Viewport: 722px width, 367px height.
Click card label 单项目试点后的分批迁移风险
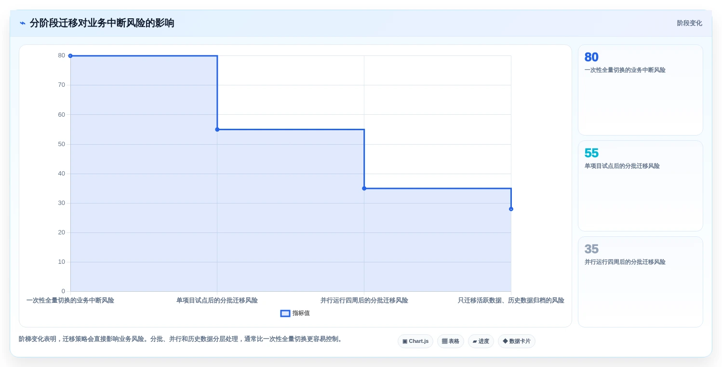tap(622, 166)
